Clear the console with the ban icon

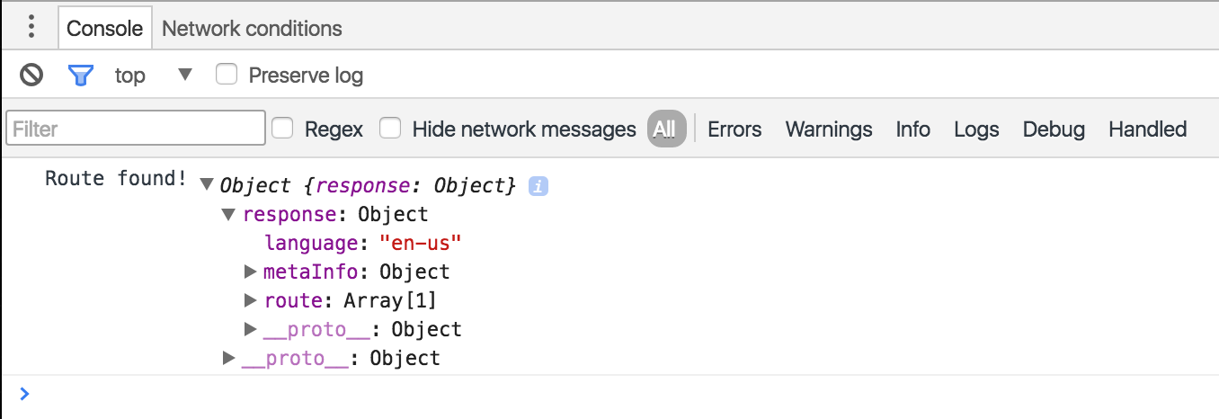pyautogui.click(x=31, y=75)
